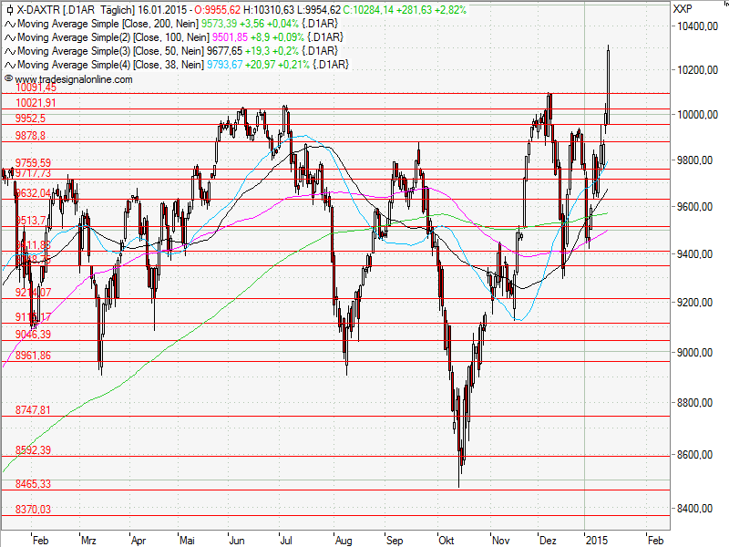The height and width of the screenshot is (547, 729).
Task: Select the wave icon of Moving Average Simple(2) 100
Action: click(11, 37)
